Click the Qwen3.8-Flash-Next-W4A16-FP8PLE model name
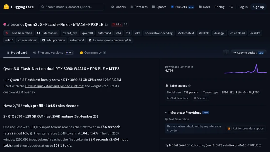This screenshot has width=270, height=152. click(x=64, y=25)
